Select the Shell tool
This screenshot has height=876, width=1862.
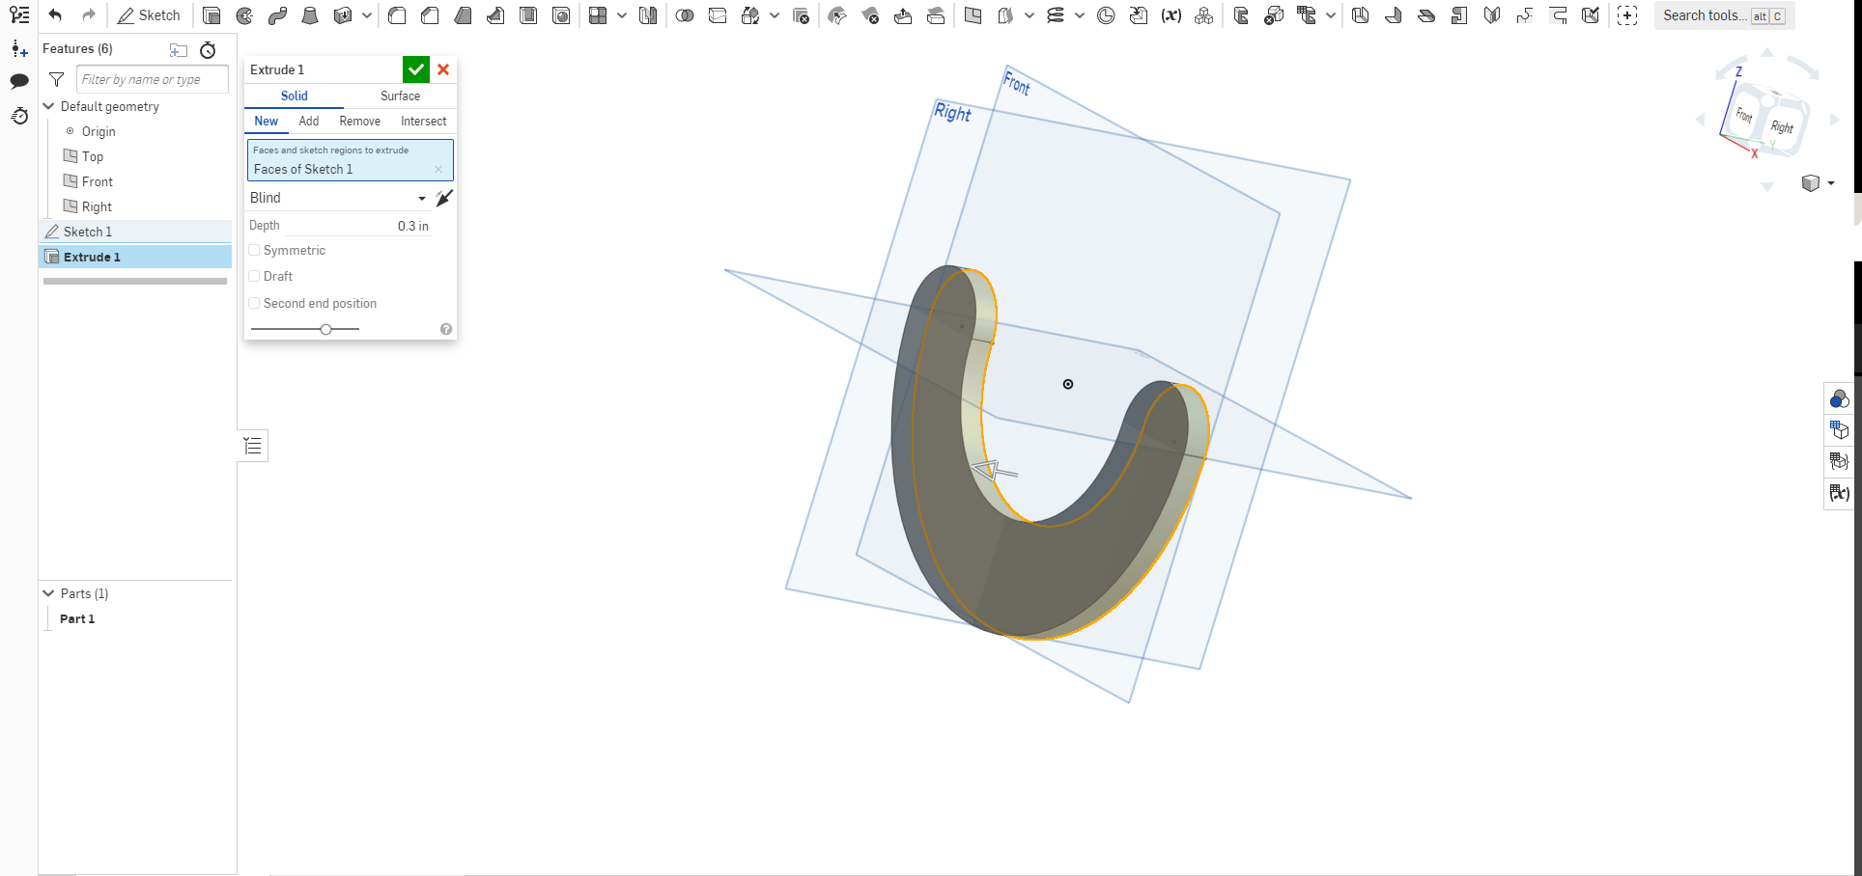(x=528, y=15)
